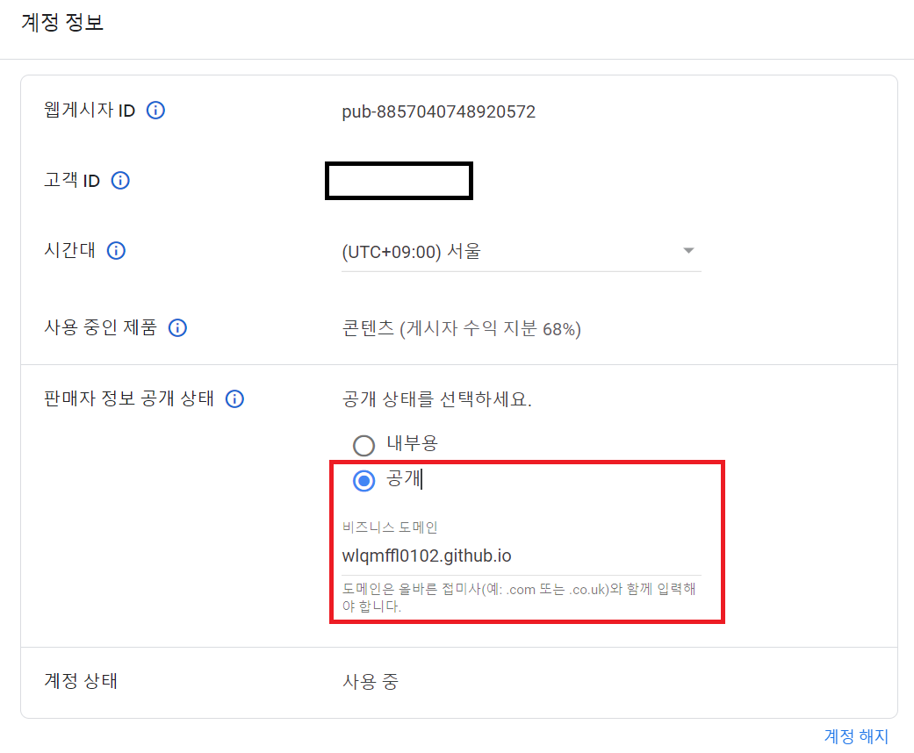Click the 계정 상태 row label

(x=81, y=681)
